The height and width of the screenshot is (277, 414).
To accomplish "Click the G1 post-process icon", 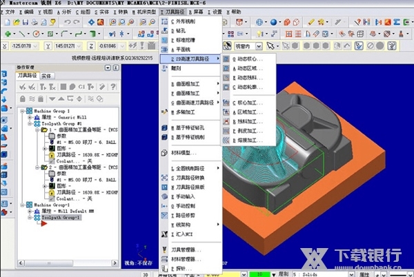I will point(81,86).
